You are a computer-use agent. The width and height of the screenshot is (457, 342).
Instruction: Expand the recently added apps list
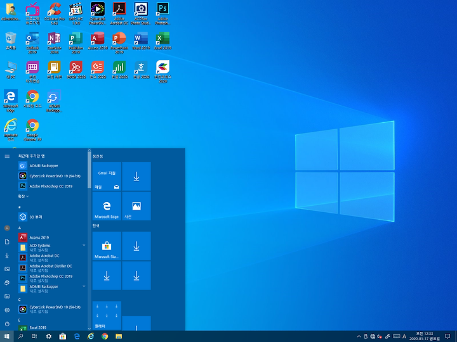[x=23, y=196]
